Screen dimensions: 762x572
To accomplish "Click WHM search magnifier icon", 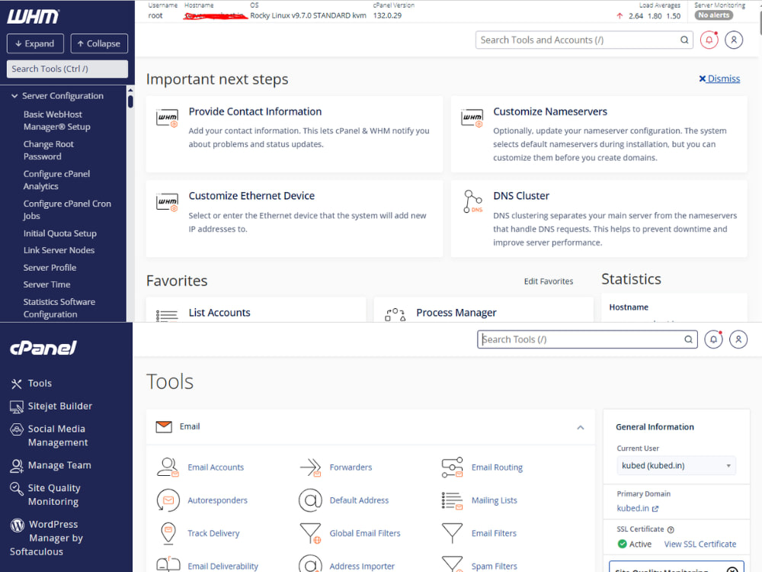I will 684,40.
